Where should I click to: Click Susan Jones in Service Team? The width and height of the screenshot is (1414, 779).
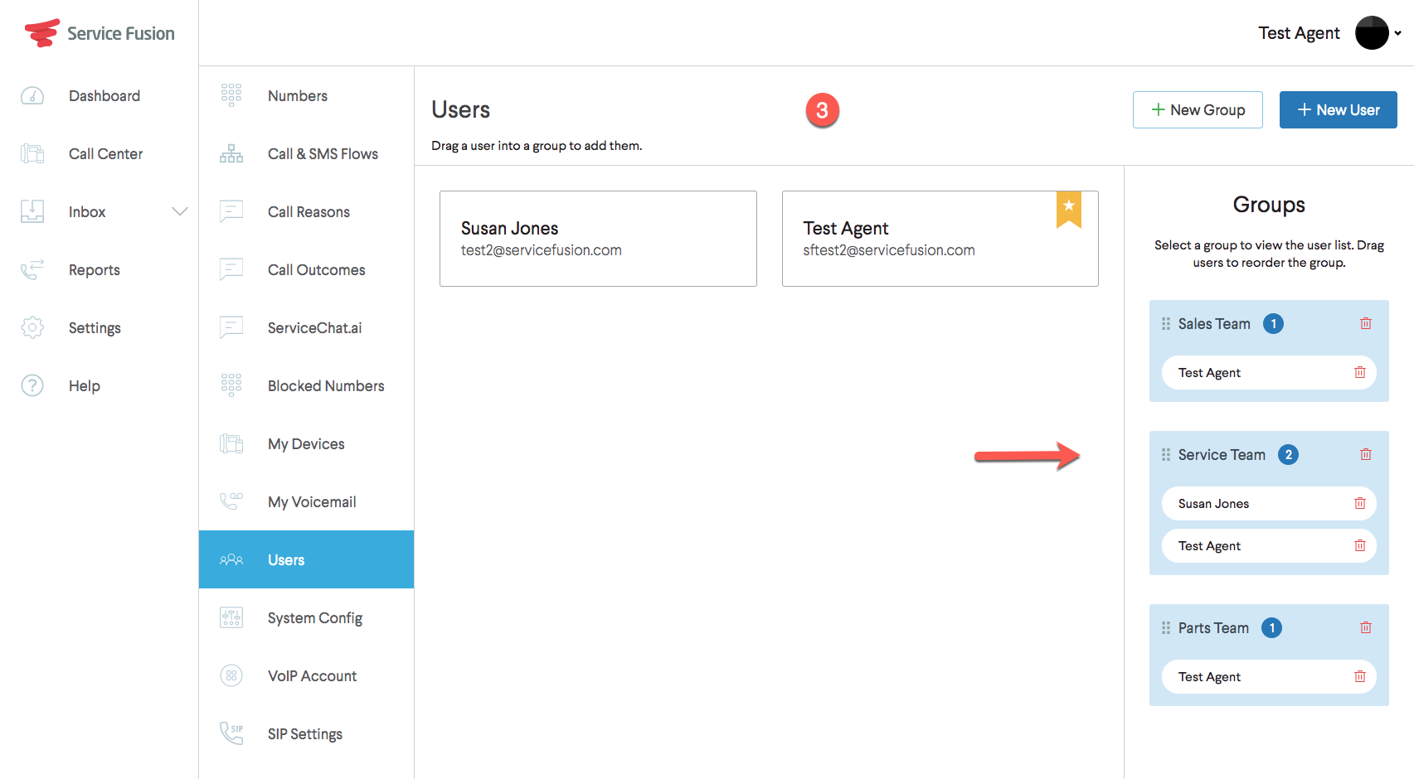[1269, 503]
